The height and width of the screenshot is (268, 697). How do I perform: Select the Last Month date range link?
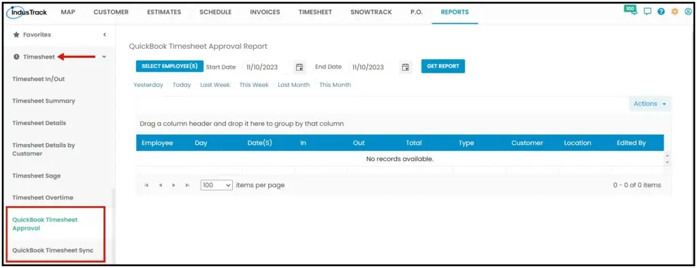[x=294, y=85]
